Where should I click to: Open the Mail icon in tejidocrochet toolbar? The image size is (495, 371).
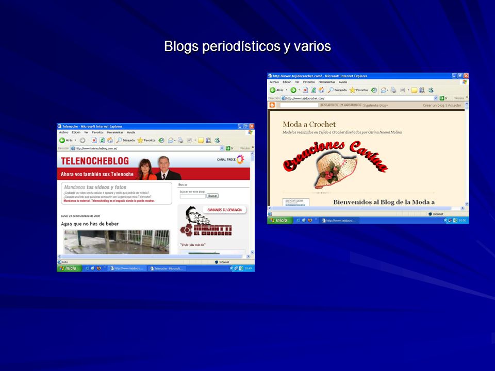click(384, 90)
